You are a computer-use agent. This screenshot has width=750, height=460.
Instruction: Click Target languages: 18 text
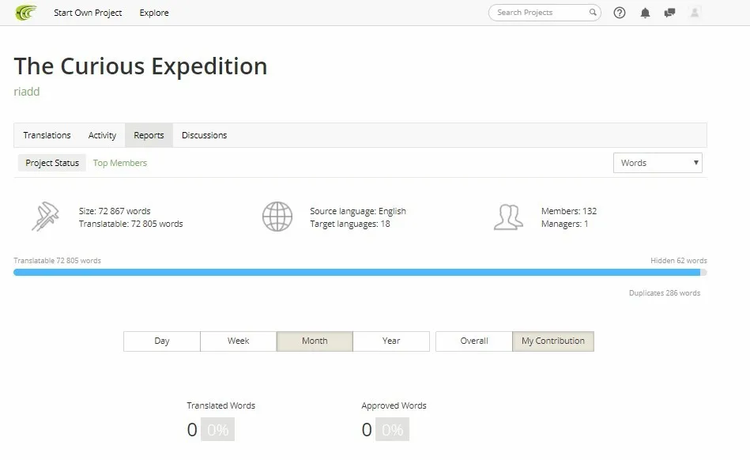point(349,224)
